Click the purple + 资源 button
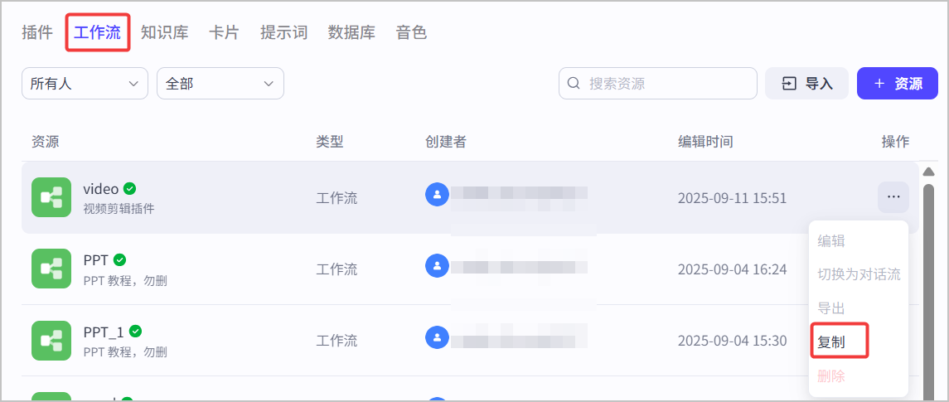The height and width of the screenshot is (402, 949). 898,83
